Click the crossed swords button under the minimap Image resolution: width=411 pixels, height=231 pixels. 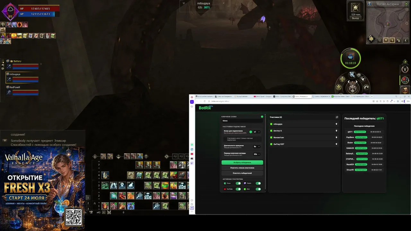tap(386, 40)
